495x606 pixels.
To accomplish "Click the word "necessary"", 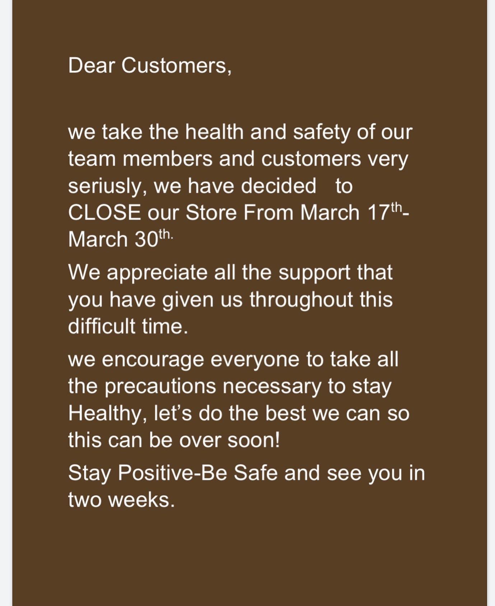I will 272,387.
